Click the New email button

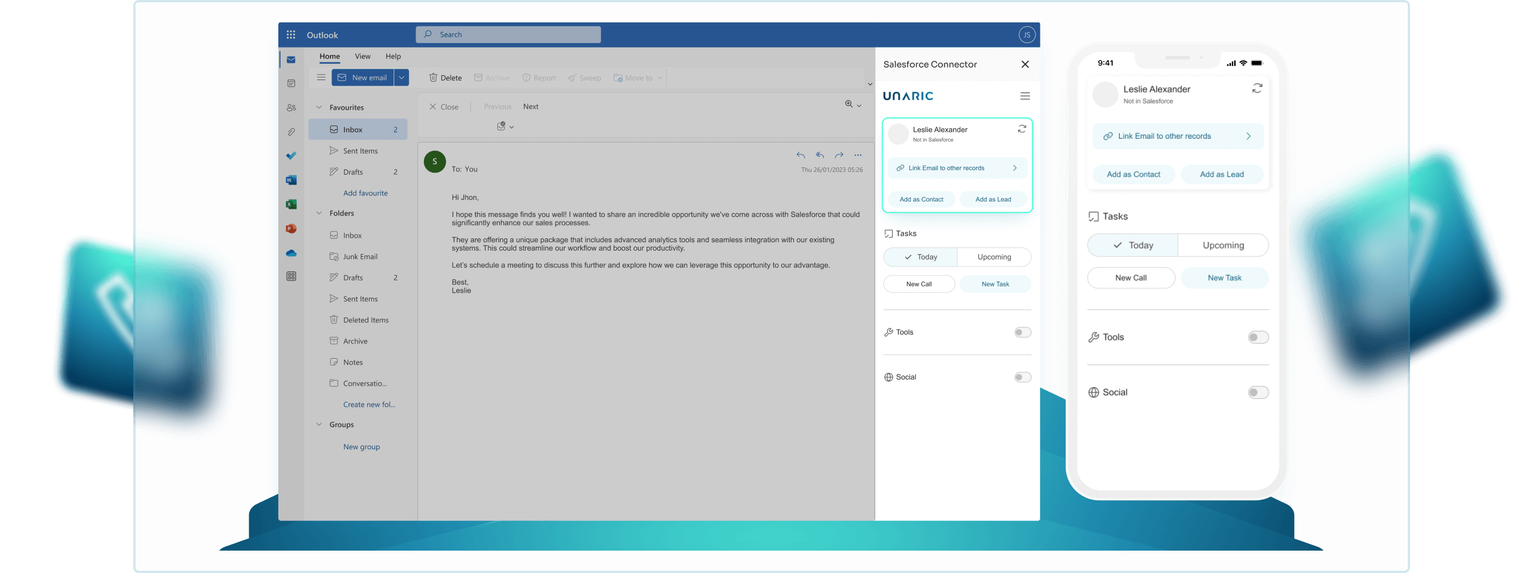click(x=362, y=78)
